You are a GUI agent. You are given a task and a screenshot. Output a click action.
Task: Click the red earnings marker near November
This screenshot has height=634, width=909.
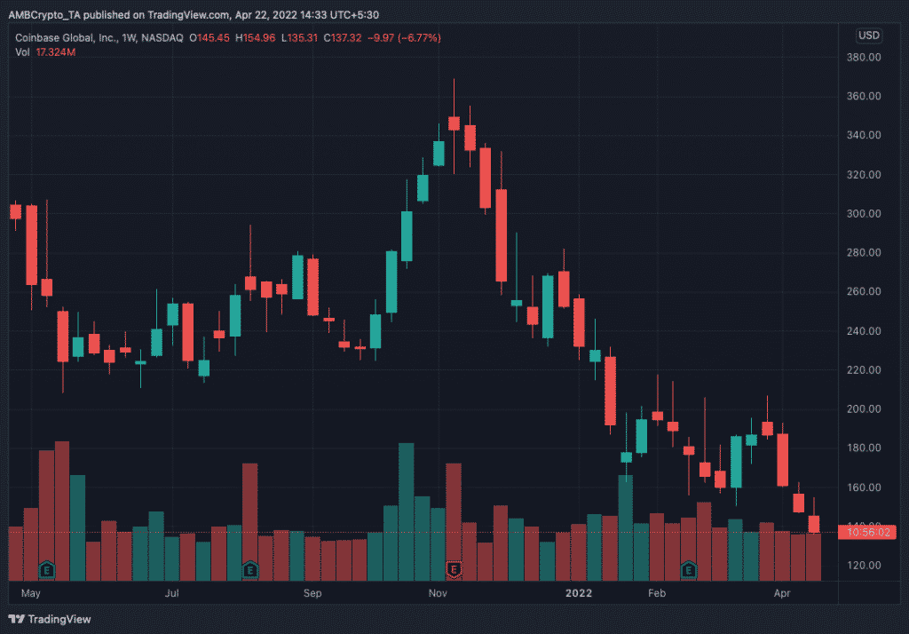[454, 570]
